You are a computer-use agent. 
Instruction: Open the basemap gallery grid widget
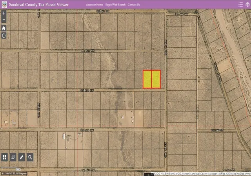[x=4, y=157]
